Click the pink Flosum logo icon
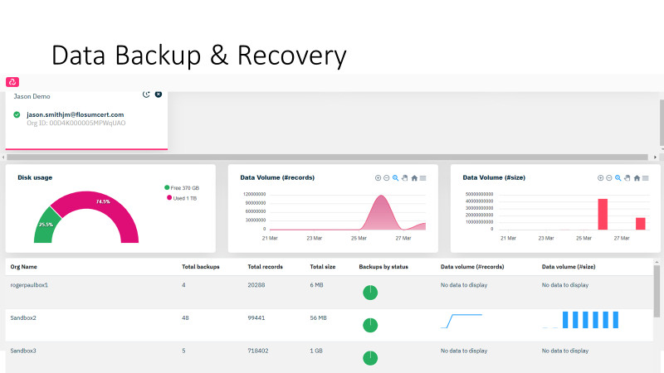The image size is (664, 373). [x=12, y=82]
